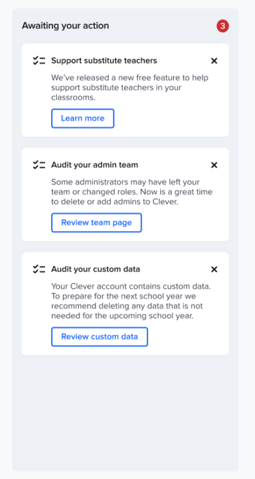Dismiss the Audit your custom data card

(214, 269)
